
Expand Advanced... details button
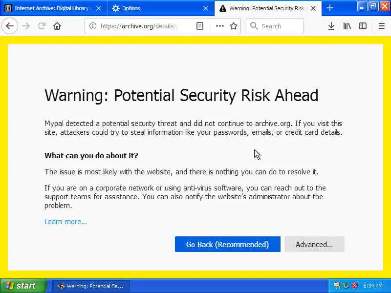314,245
